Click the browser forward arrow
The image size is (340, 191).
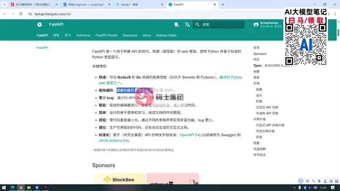(x=13, y=14)
